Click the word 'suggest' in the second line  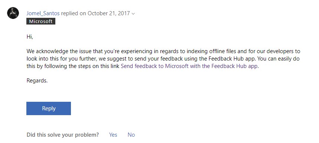[116, 59]
